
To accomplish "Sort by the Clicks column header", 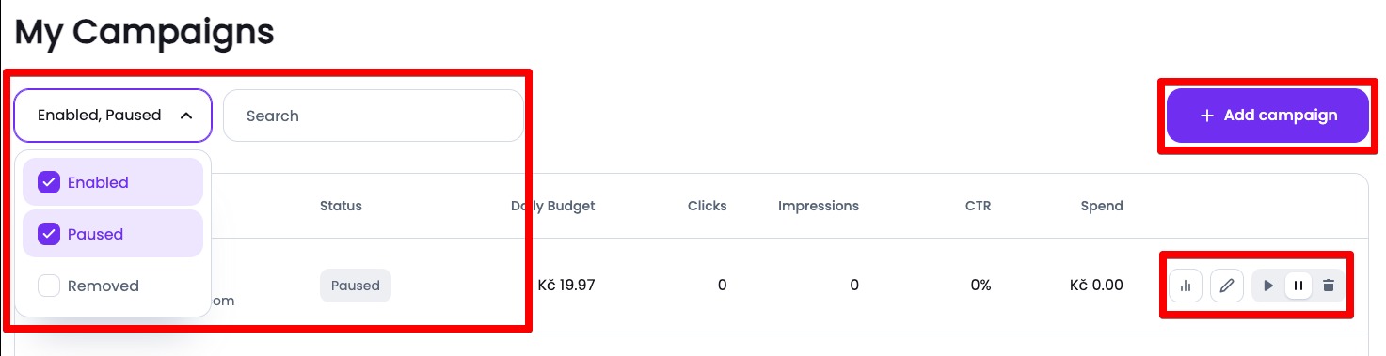I will (x=708, y=206).
